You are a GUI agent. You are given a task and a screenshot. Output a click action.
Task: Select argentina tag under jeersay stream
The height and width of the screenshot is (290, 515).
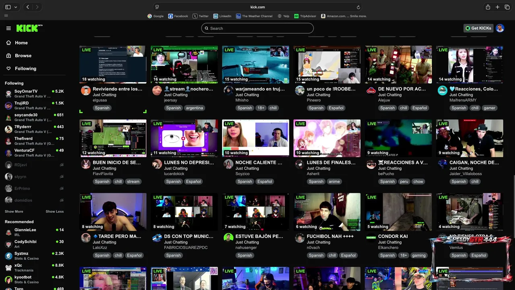coord(194,108)
